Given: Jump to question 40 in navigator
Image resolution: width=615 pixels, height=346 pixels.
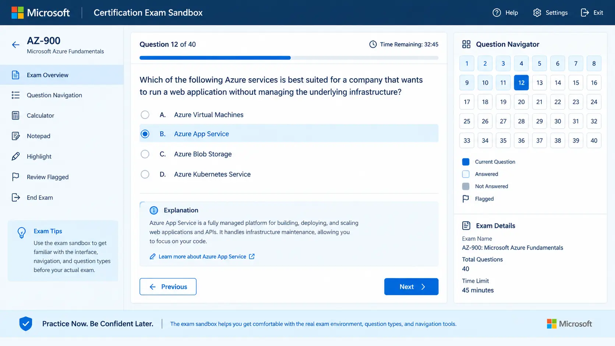Looking at the screenshot, I should tap(594, 140).
